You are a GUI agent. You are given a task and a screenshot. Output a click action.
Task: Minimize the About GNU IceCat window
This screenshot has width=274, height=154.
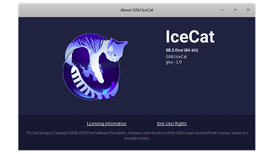223,10
